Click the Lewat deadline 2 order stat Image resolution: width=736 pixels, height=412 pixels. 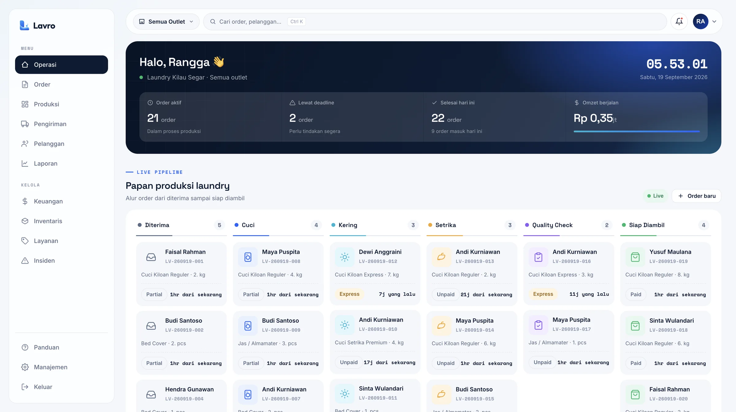[x=352, y=117]
